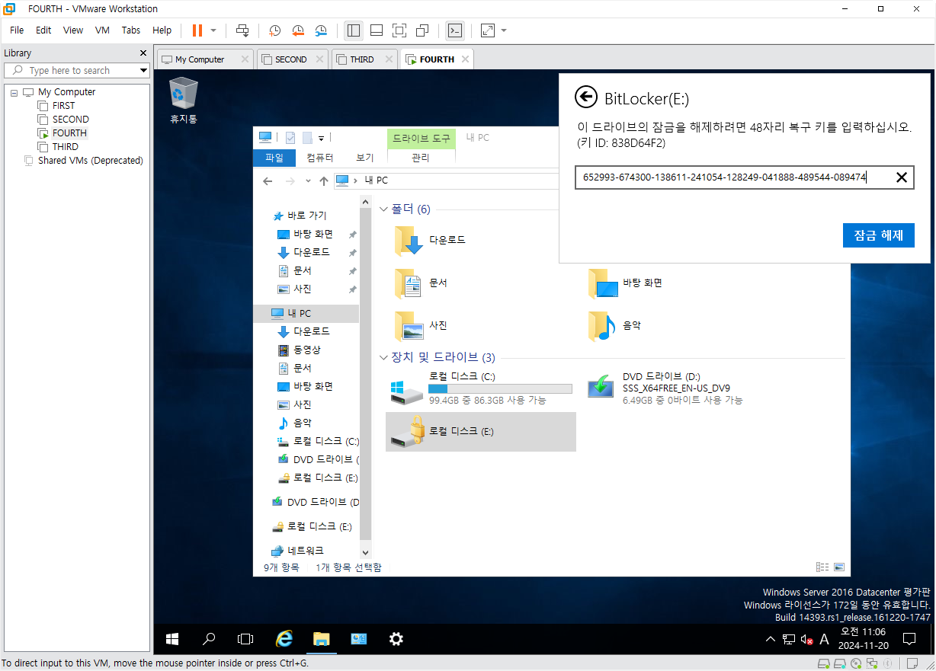Image resolution: width=936 pixels, height=671 pixels.
Task: Open recent locations dropdown in Explorer
Action: (308, 181)
